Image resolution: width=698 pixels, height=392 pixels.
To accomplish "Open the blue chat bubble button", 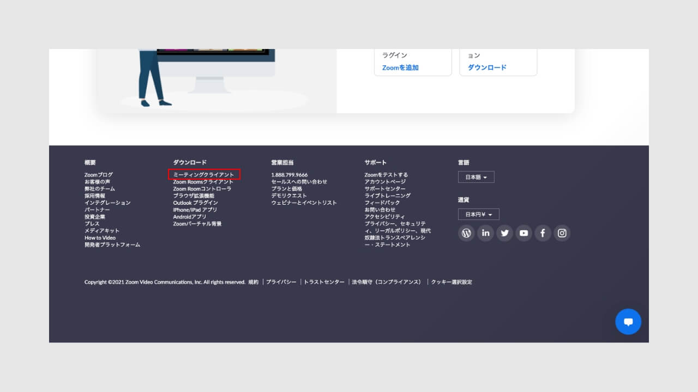I will click(628, 322).
